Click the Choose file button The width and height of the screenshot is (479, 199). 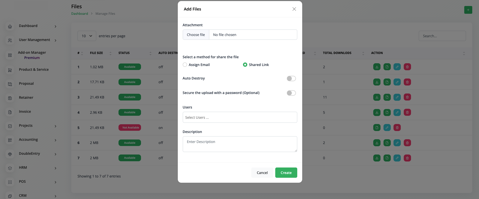click(x=196, y=35)
